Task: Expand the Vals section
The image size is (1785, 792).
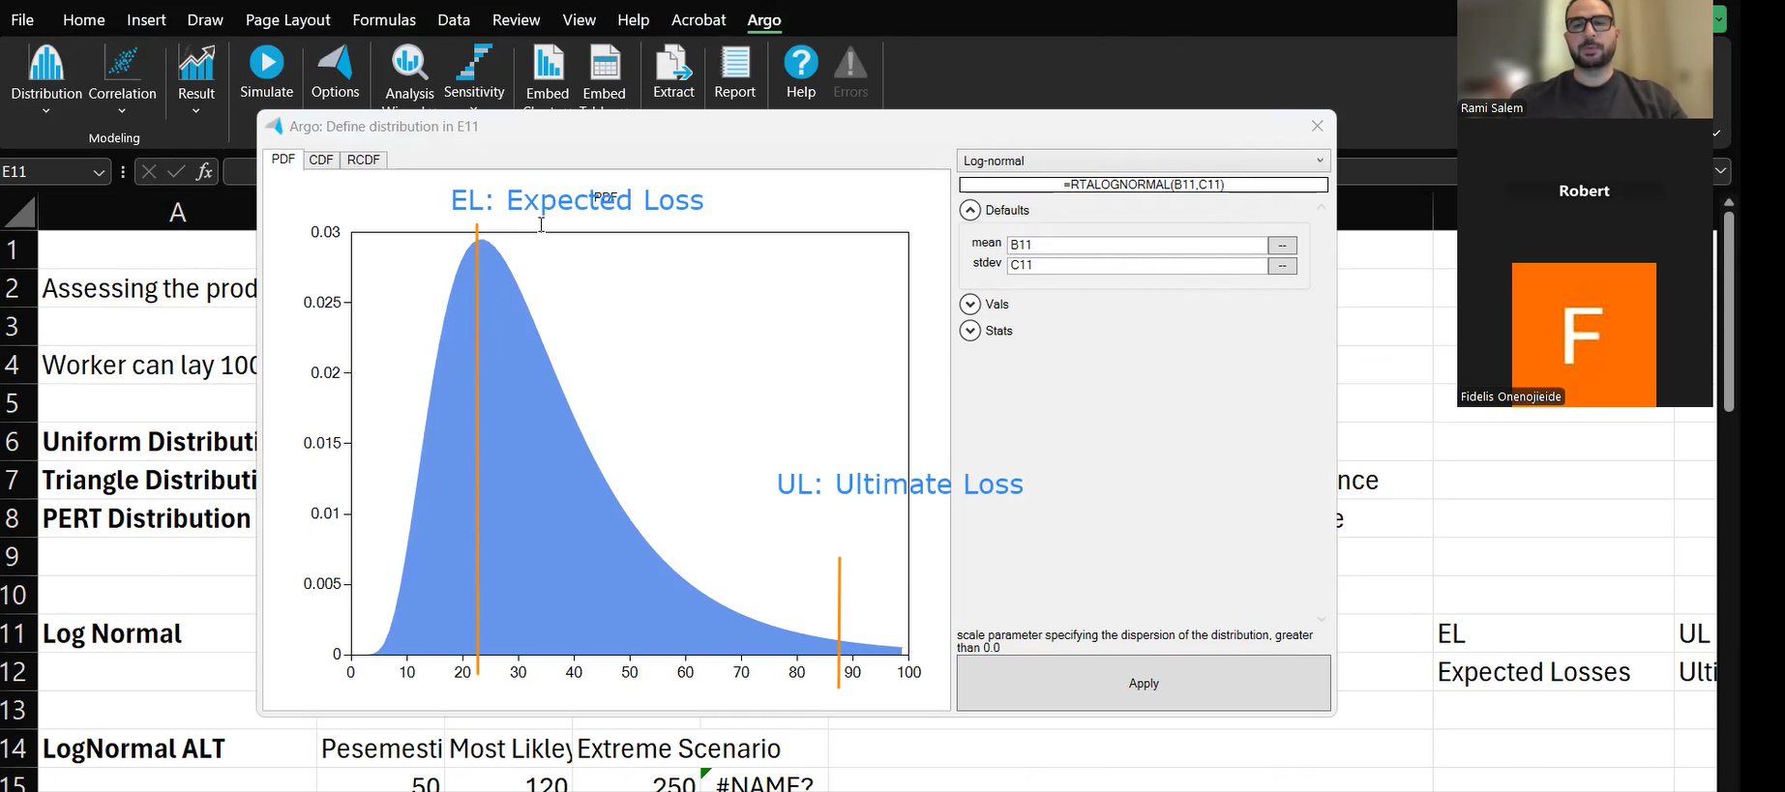Action: (x=969, y=304)
